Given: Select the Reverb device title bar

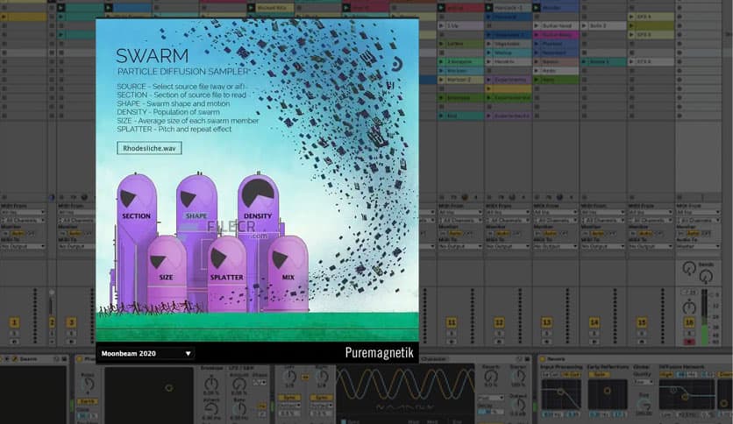Looking at the screenshot, I should pyautogui.click(x=635, y=358).
